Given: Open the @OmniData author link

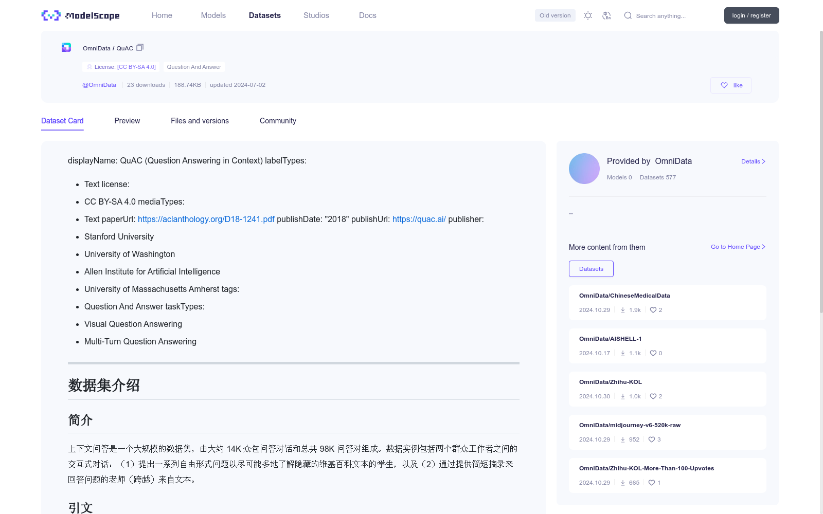Looking at the screenshot, I should [x=99, y=85].
